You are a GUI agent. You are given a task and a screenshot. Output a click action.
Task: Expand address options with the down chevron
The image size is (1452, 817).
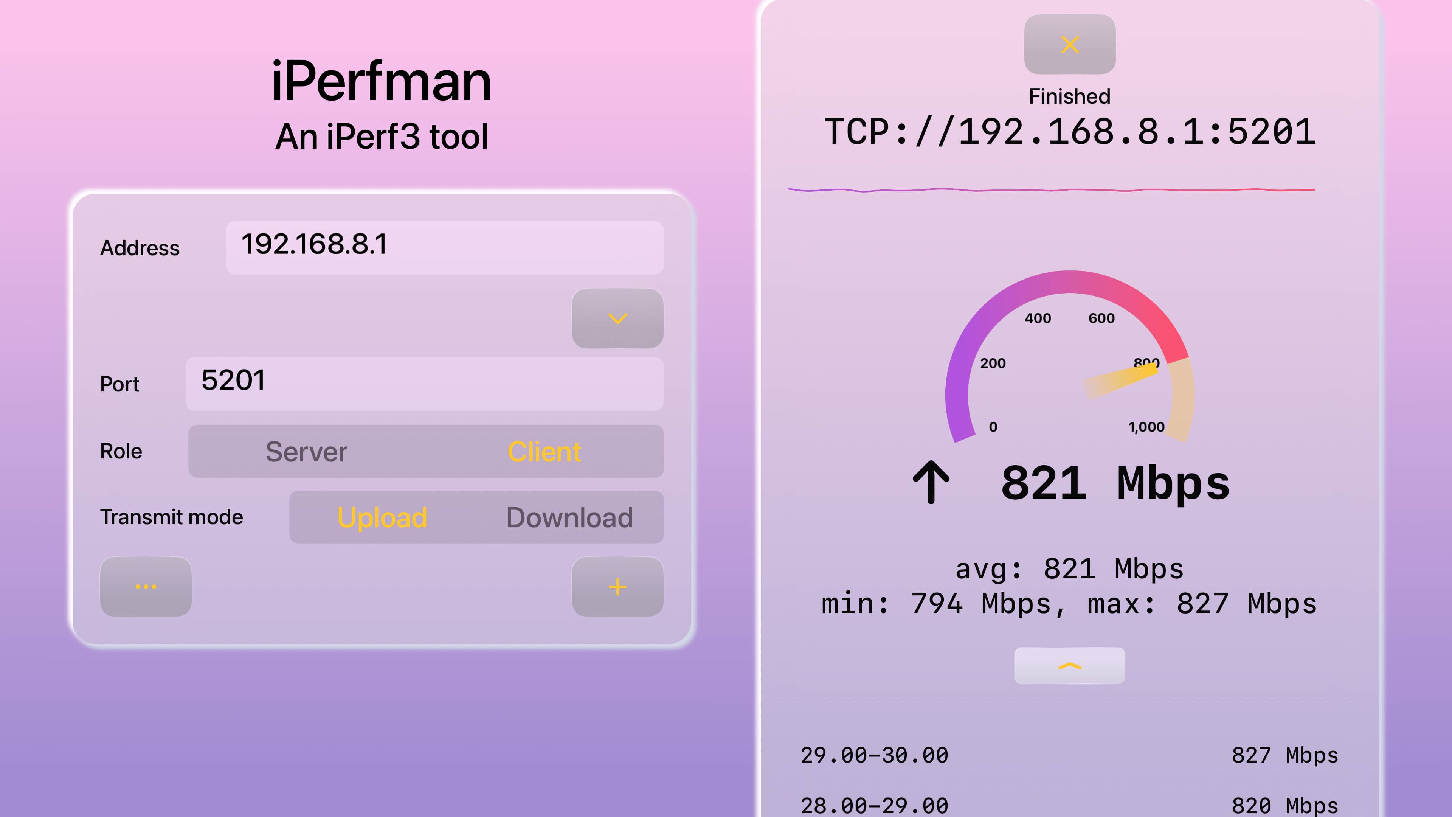[x=617, y=318]
